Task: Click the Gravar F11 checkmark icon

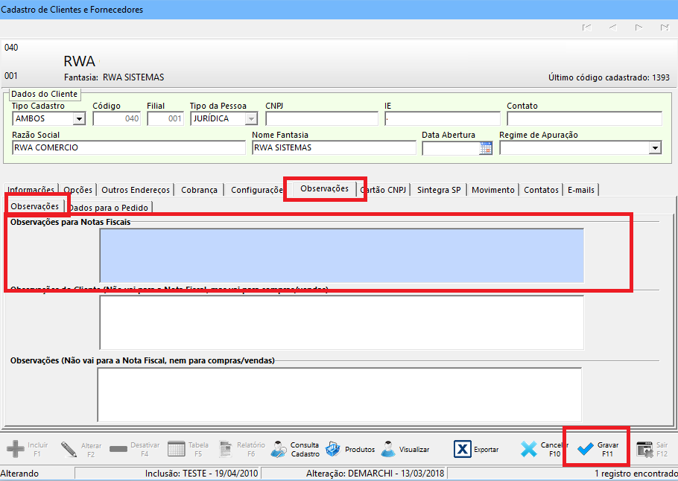Action: click(586, 449)
